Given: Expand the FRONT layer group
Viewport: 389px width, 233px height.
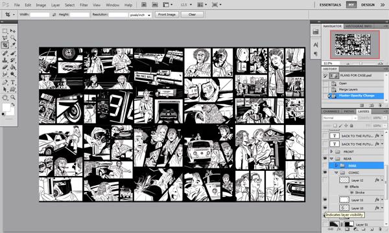Looking at the screenshot, I should [331, 151].
